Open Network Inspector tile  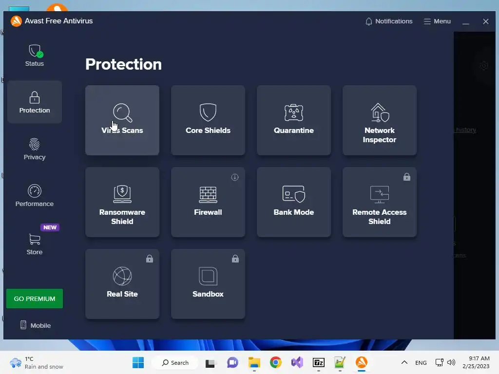pyautogui.click(x=379, y=120)
